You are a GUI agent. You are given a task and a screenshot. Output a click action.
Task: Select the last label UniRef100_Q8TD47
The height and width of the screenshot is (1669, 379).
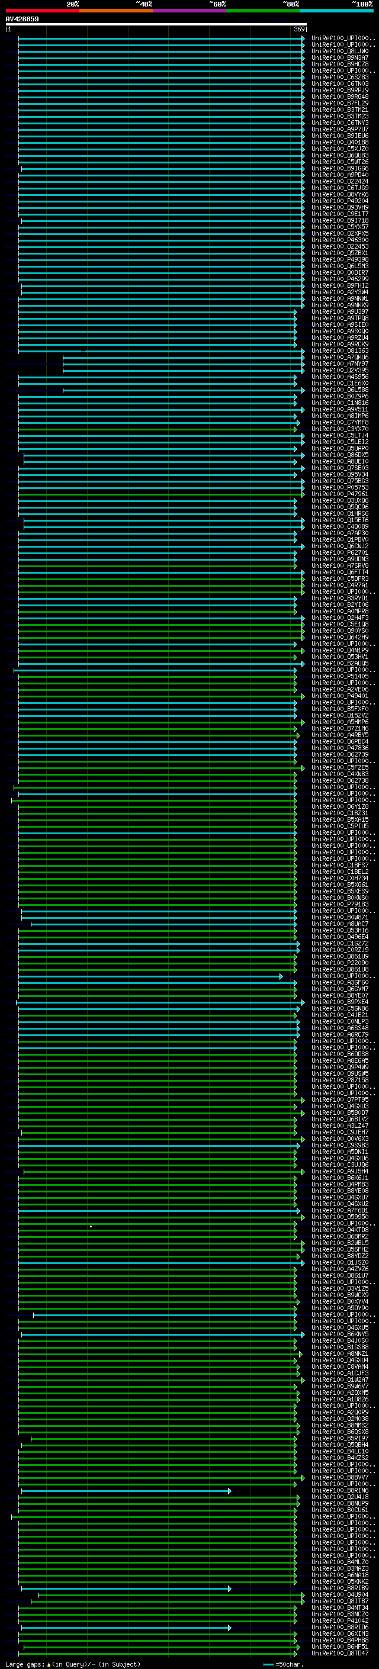pos(340,1654)
